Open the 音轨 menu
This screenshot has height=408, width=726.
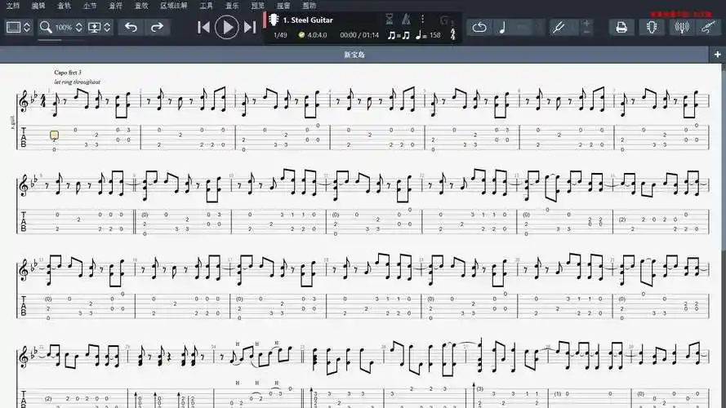tap(64, 5)
